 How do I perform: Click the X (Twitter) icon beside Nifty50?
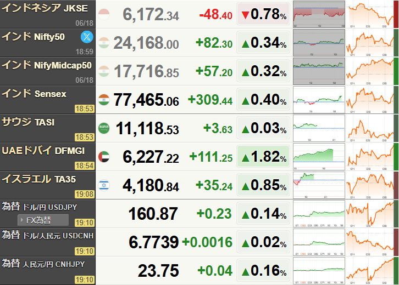point(87,37)
